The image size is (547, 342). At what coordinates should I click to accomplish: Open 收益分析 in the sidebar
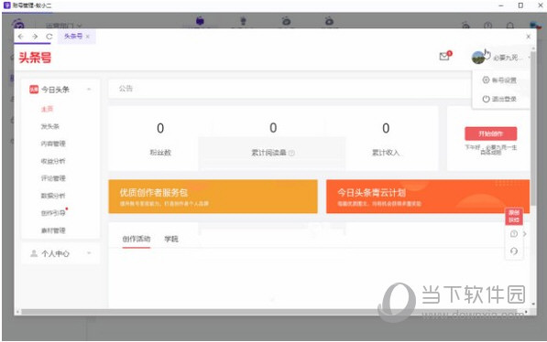click(53, 161)
